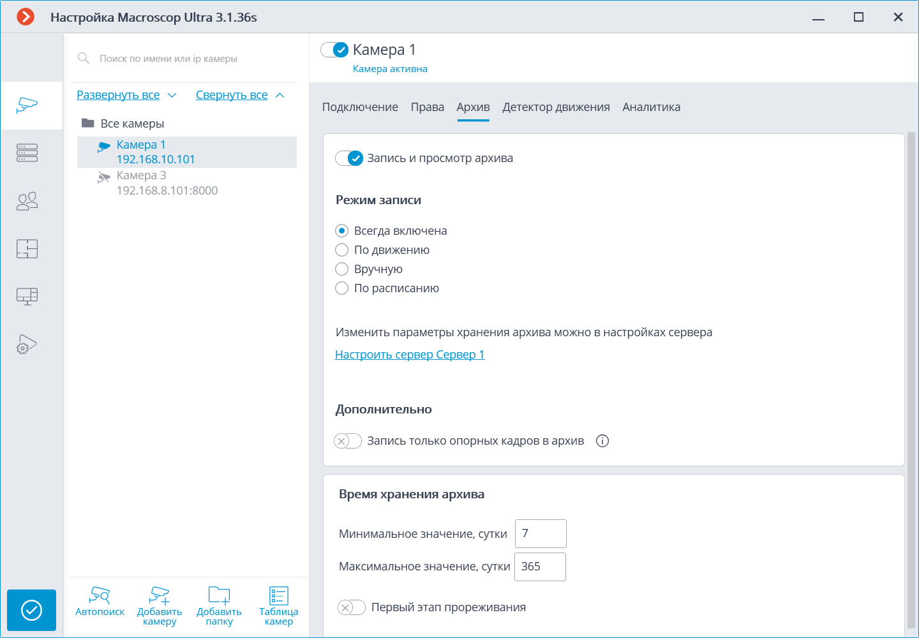Click the 'Камера 1' header title
Viewport: 919px width, 638px height.
pyautogui.click(x=384, y=50)
